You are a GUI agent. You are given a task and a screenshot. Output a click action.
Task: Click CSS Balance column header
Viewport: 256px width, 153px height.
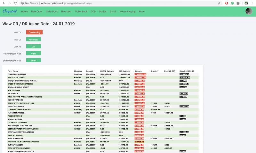(x=124, y=71)
